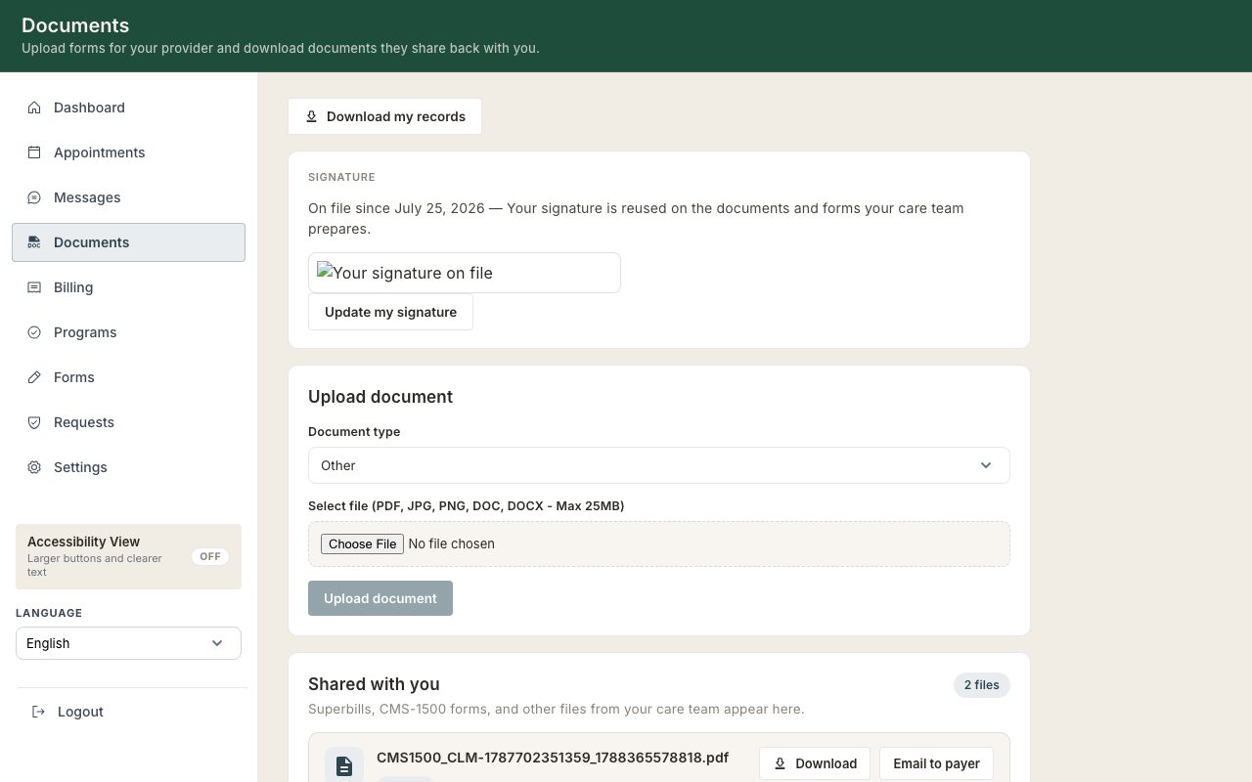
Task: Click the Shared with you heading
Action: (374, 684)
